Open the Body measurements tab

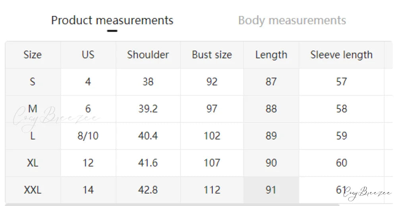tap(292, 20)
